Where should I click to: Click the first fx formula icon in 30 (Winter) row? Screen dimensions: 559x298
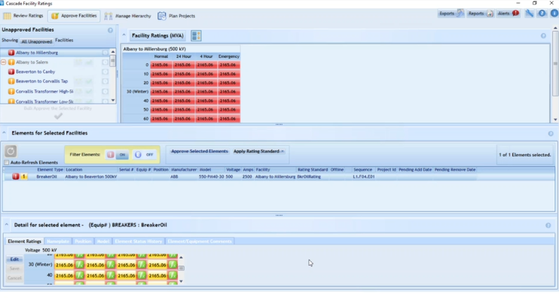80,265
